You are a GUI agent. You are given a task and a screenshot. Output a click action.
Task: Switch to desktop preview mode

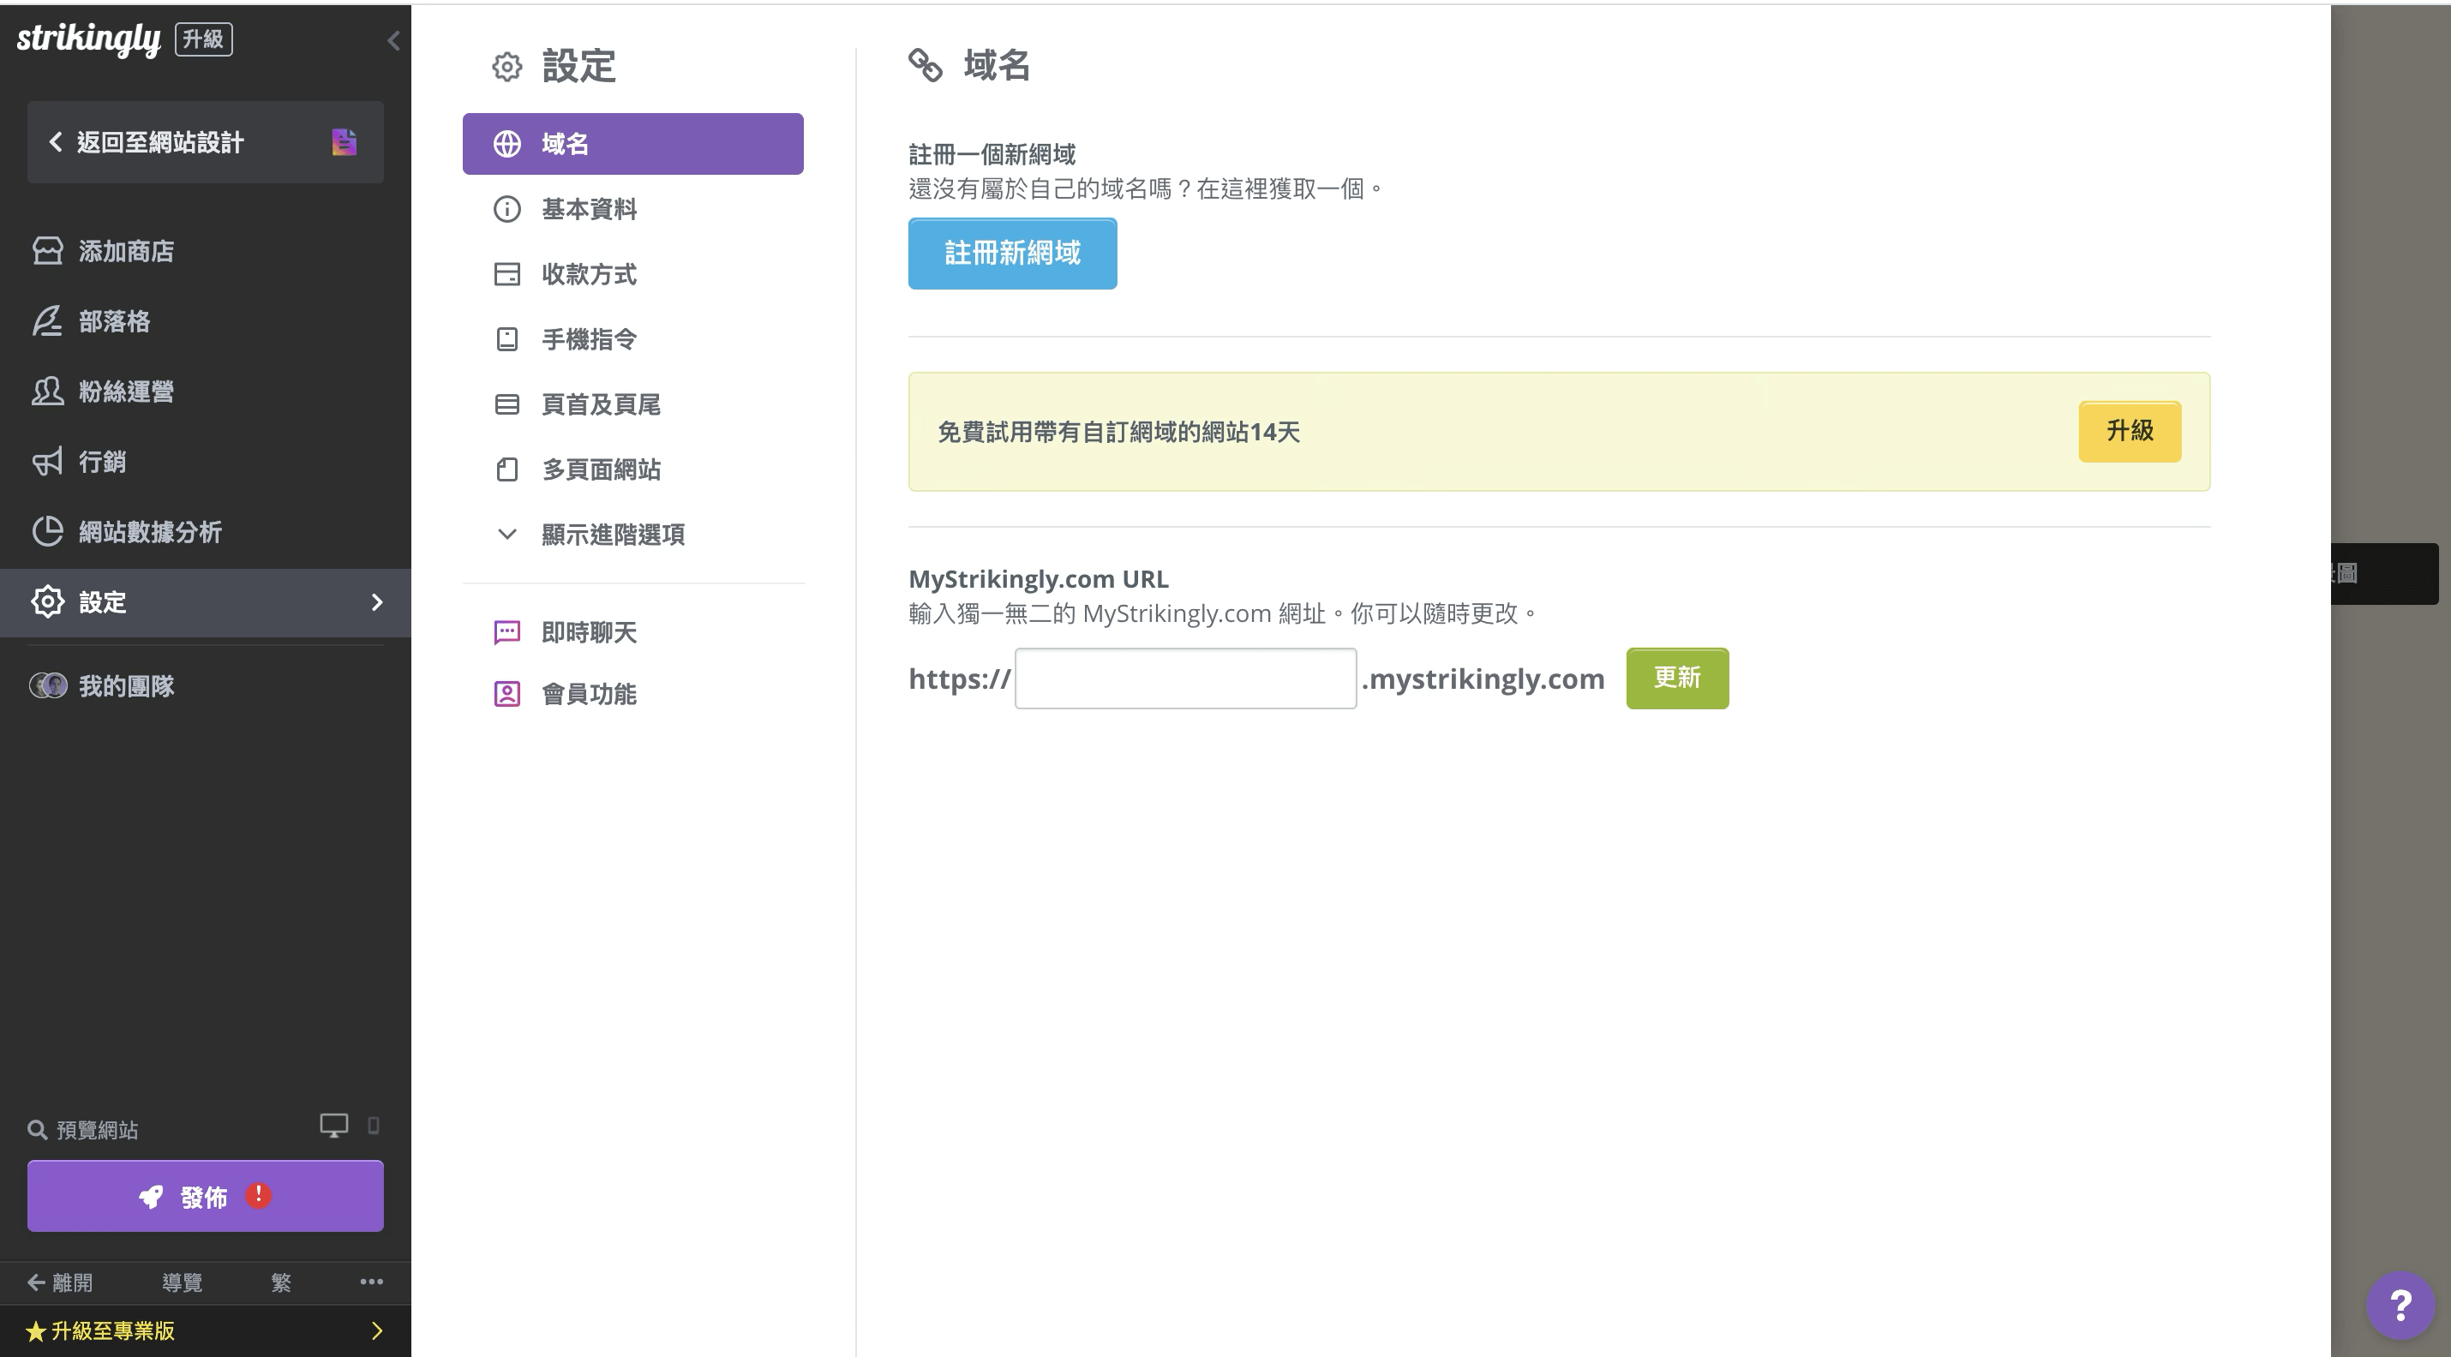pyautogui.click(x=333, y=1125)
